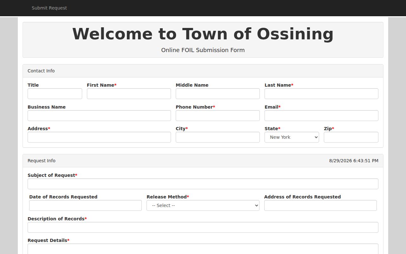Image resolution: width=406 pixels, height=254 pixels.
Task: Click the Request Details text area
Action: pyautogui.click(x=203, y=249)
